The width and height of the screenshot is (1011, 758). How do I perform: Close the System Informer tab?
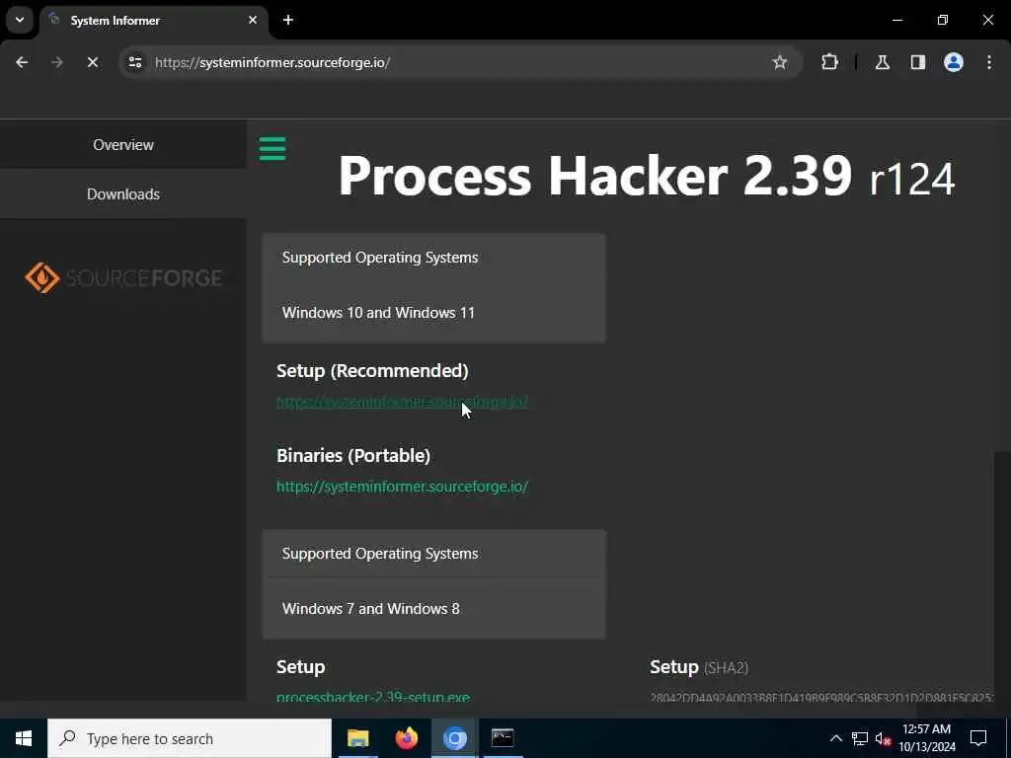click(253, 20)
